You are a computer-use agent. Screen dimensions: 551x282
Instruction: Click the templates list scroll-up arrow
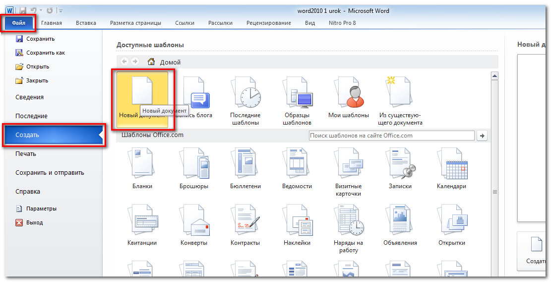495,75
